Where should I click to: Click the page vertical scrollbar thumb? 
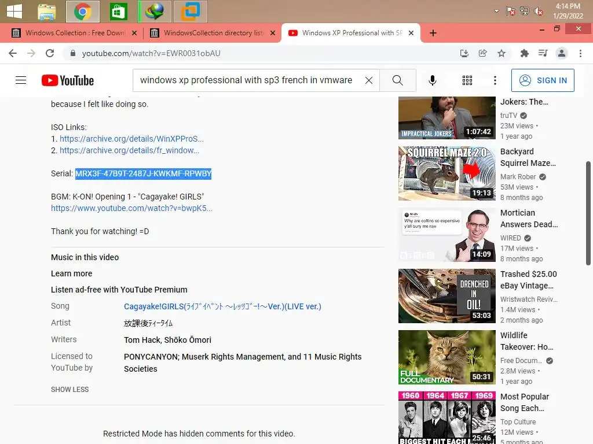pos(588,213)
